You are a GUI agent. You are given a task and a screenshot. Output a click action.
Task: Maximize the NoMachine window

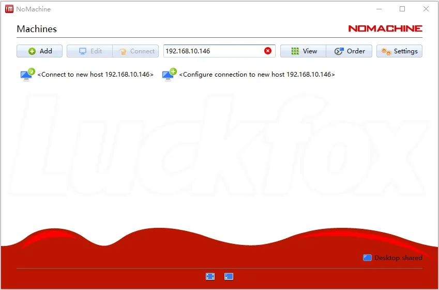click(x=402, y=9)
